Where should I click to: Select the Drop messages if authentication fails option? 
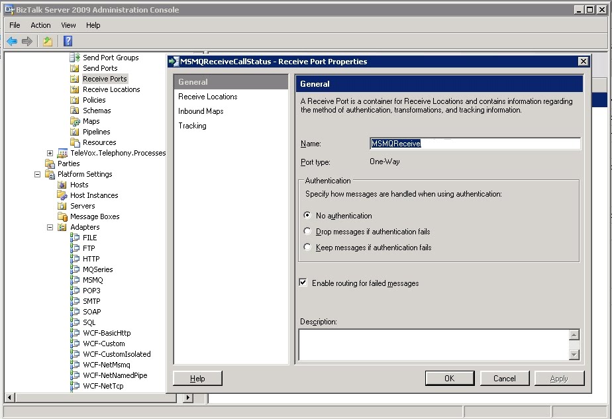click(x=307, y=230)
